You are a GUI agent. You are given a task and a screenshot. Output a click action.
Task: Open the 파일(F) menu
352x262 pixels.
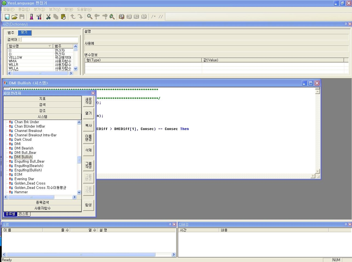(x=9, y=9)
